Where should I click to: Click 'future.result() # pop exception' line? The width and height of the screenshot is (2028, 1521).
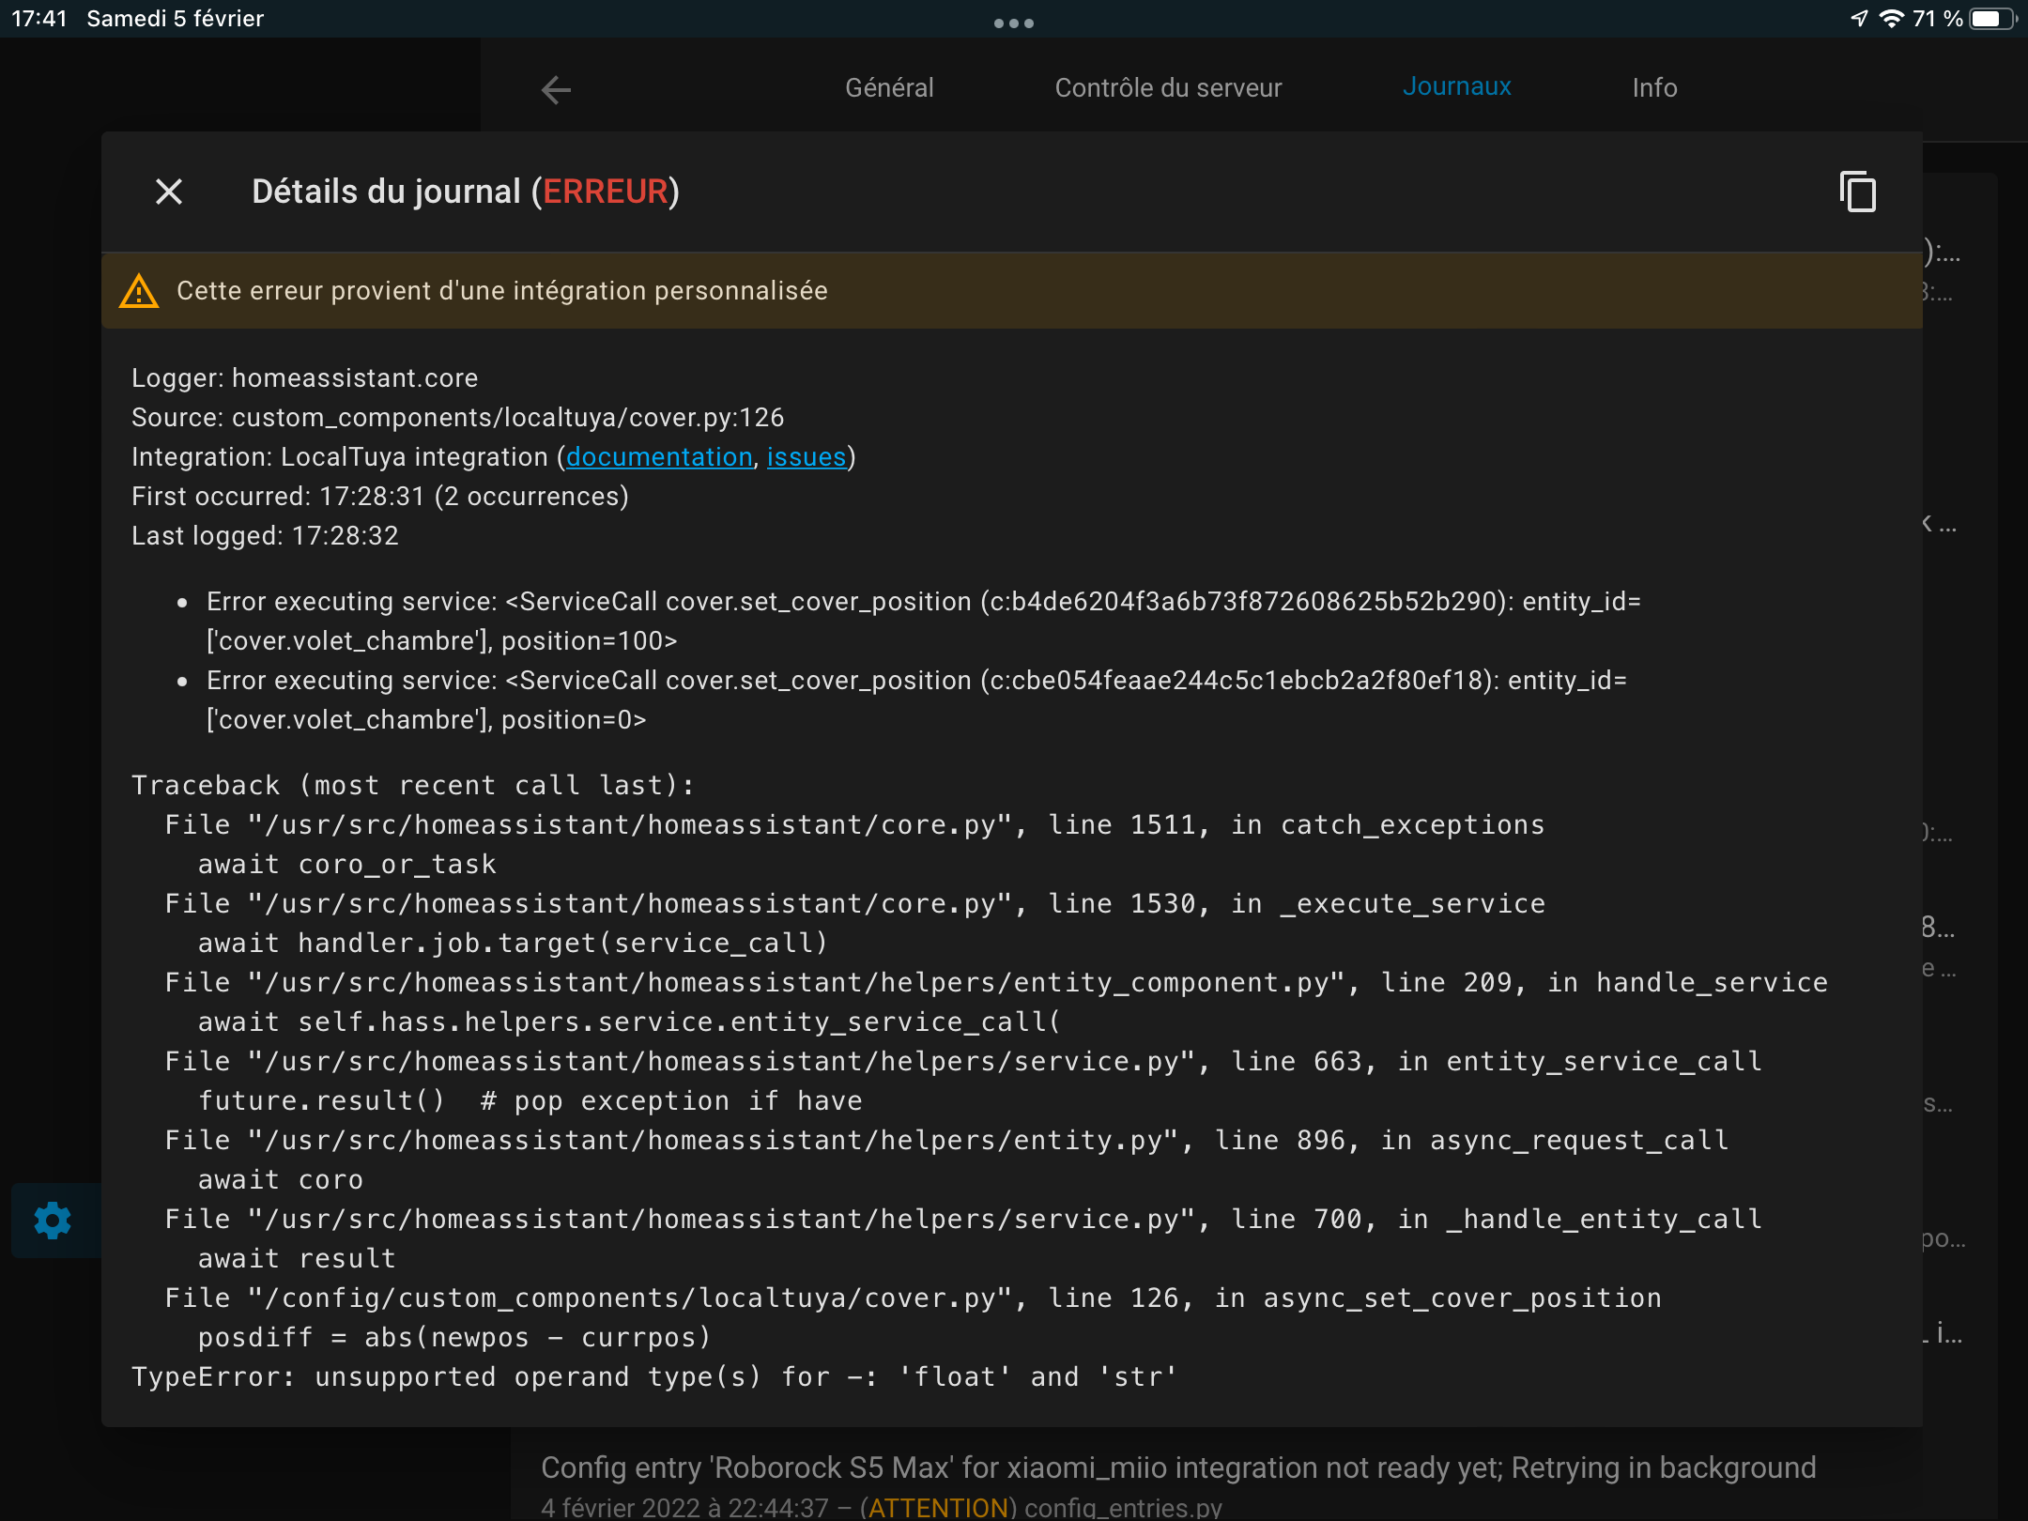[530, 1100]
